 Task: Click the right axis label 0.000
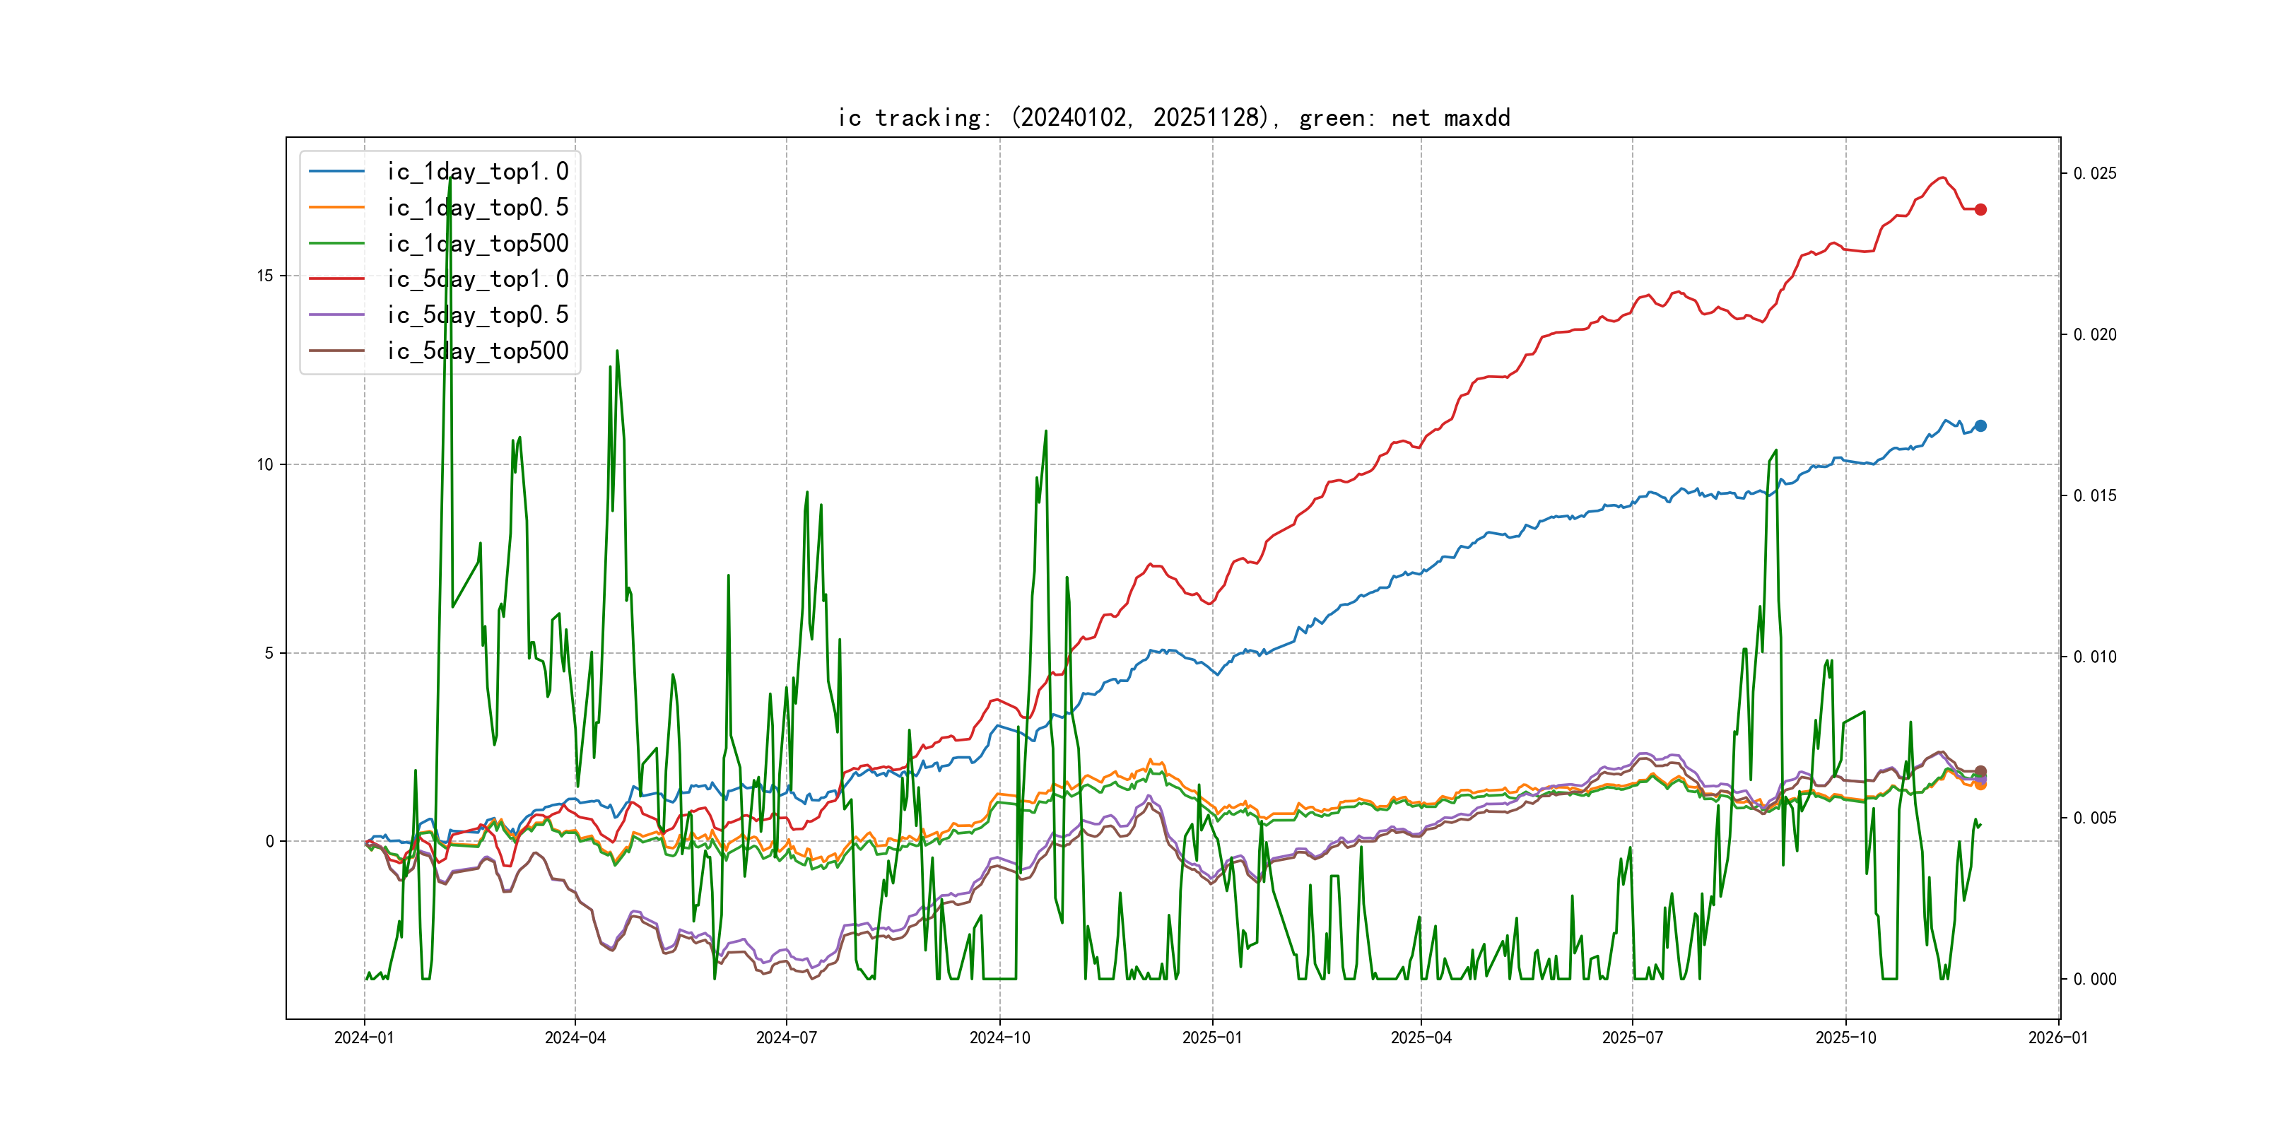coord(2094,979)
